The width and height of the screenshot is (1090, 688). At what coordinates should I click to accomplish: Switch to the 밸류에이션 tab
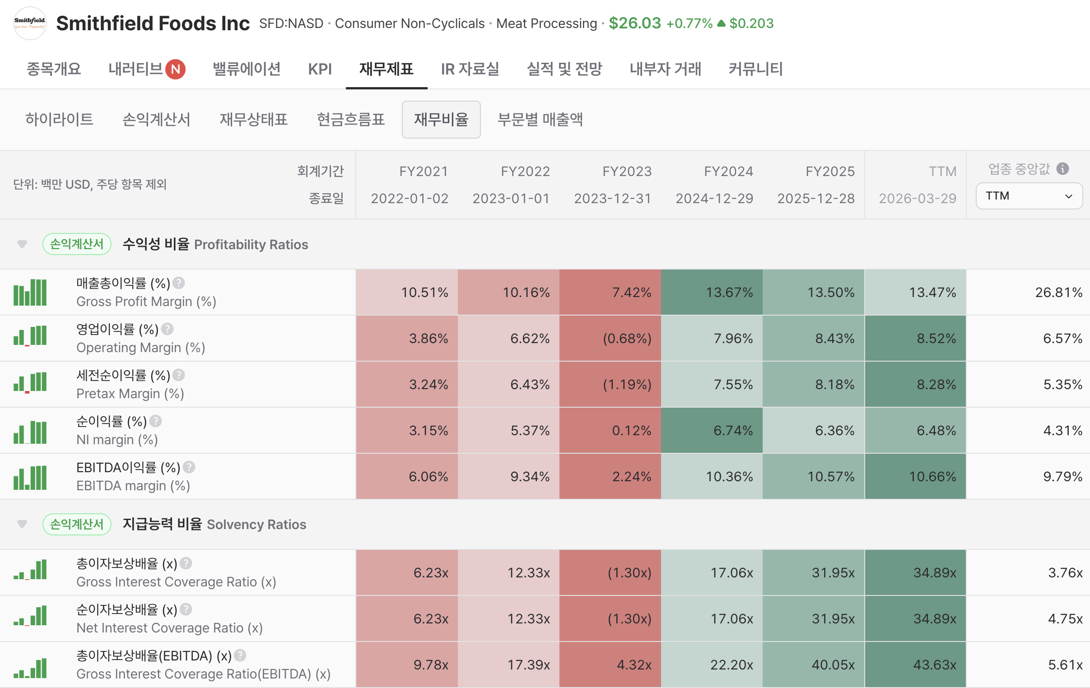pyautogui.click(x=247, y=69)
